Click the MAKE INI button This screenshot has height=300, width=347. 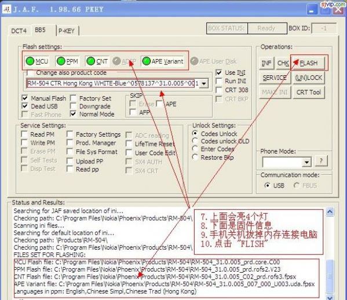click(x=275, y=92)
